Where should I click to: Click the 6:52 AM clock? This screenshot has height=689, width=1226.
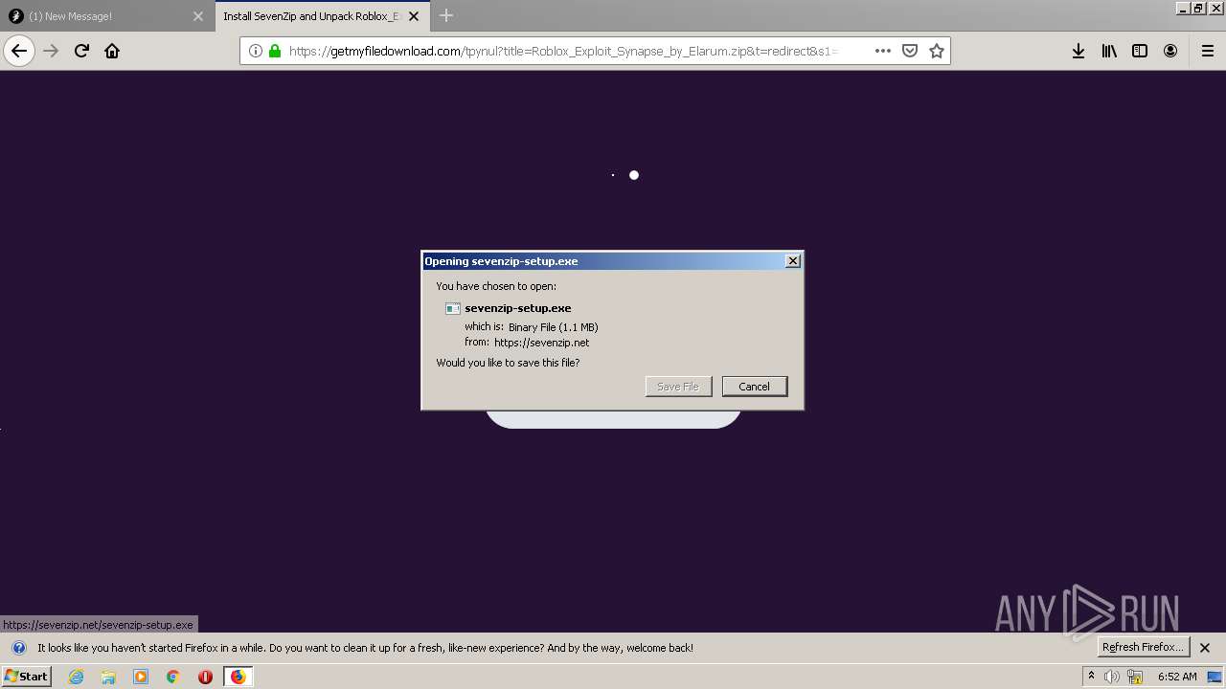pos(1177,677)
